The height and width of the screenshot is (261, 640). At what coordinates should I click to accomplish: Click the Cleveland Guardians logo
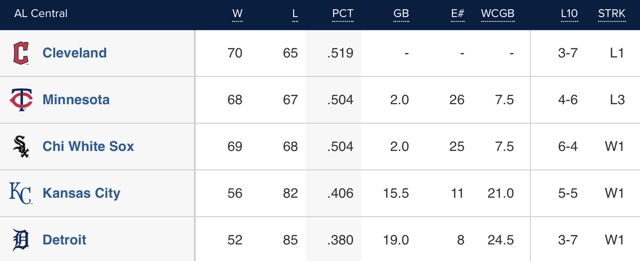pyautogui.click(x=20, y=53)
